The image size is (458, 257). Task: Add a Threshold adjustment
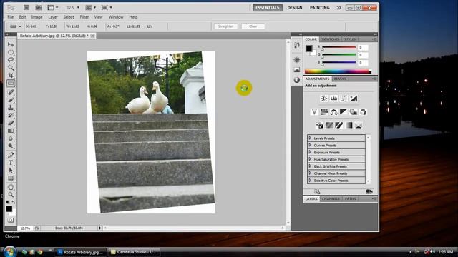tap(338, 126)
